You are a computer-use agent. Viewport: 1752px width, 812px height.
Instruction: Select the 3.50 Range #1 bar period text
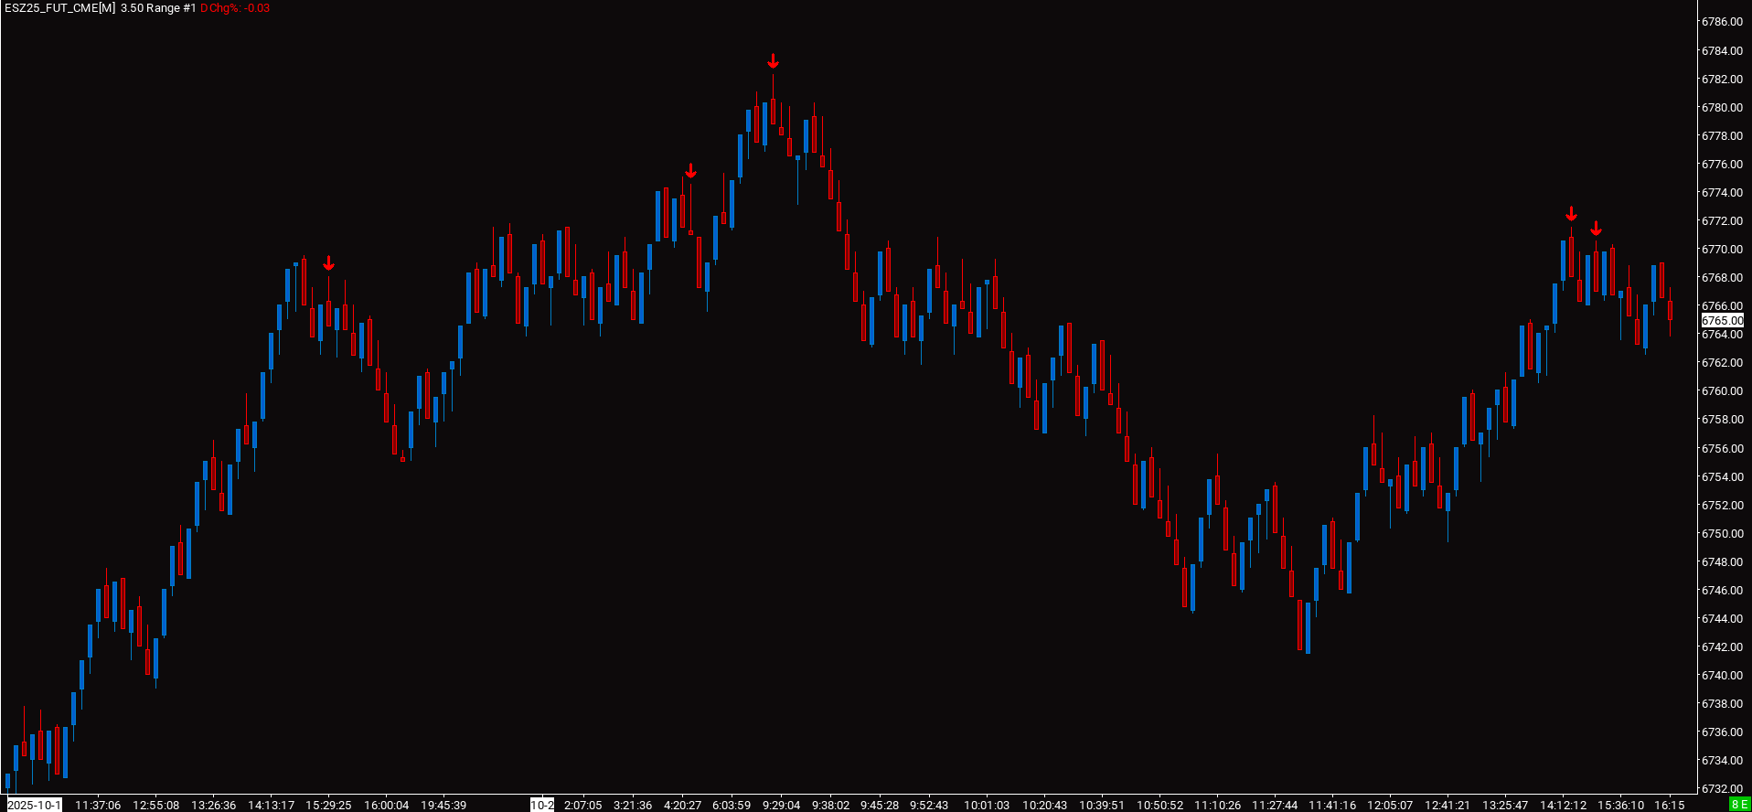158,8
